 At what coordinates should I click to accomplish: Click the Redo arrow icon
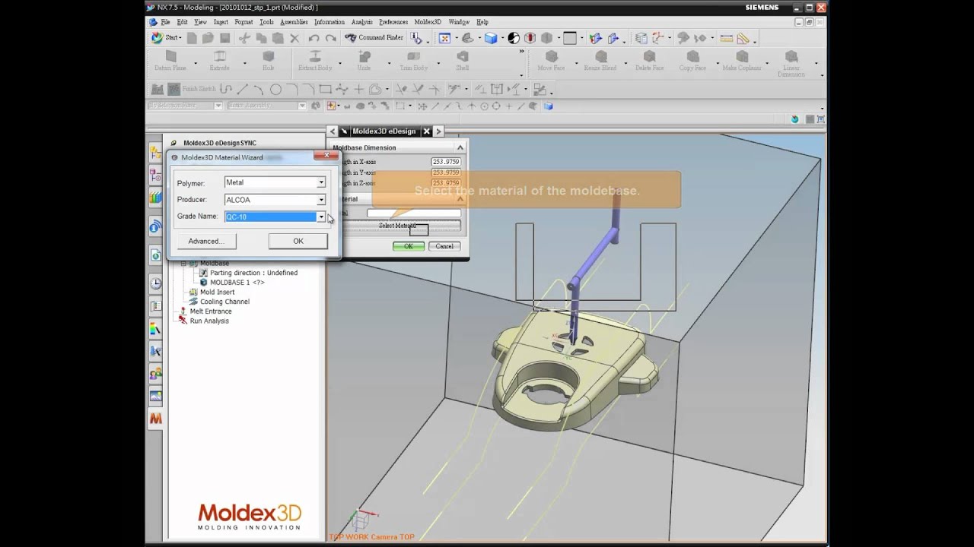(330, 38)
